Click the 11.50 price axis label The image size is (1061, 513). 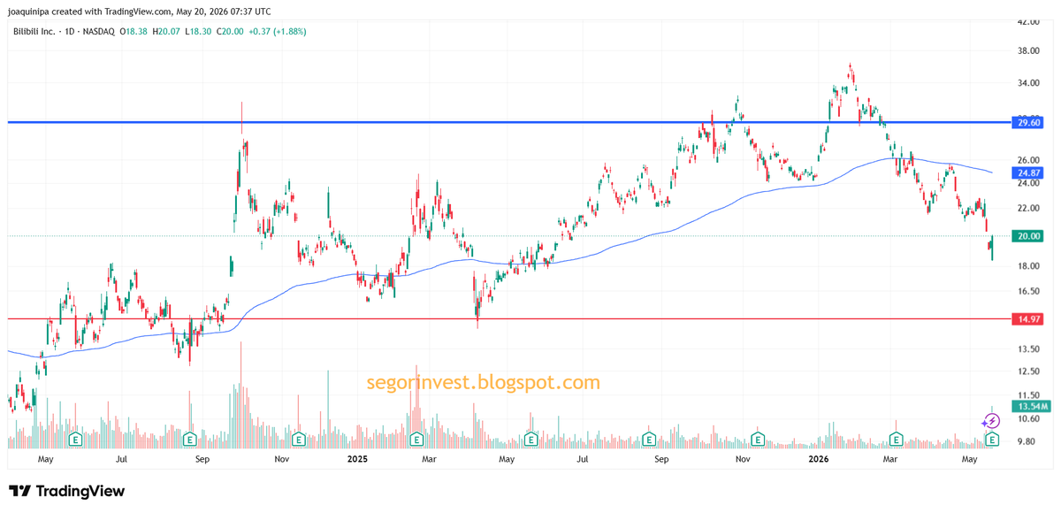[x=1028, y=395]
